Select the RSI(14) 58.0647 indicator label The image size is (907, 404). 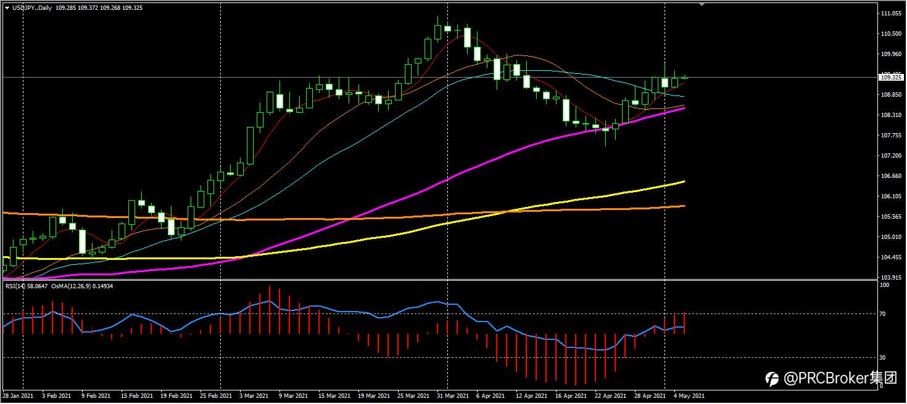[x=27, y=286]
